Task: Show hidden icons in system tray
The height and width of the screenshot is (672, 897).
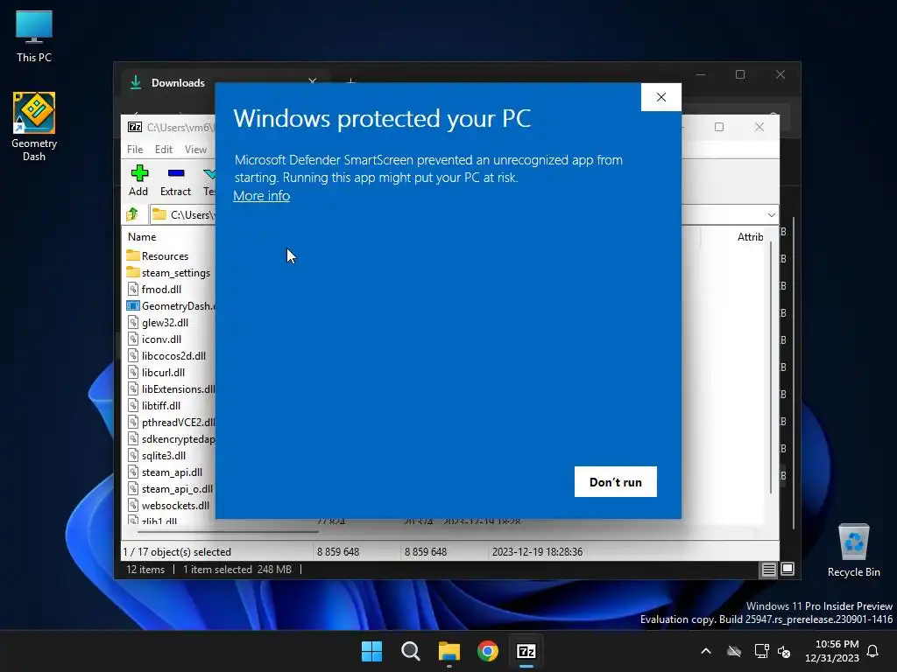Action: [706, 651]
